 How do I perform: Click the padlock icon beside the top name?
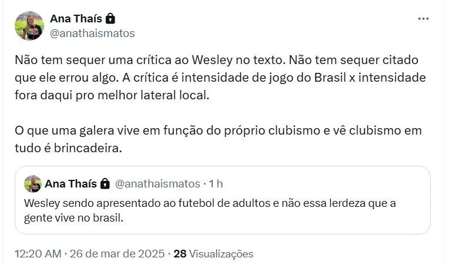[x=110, y=19]
